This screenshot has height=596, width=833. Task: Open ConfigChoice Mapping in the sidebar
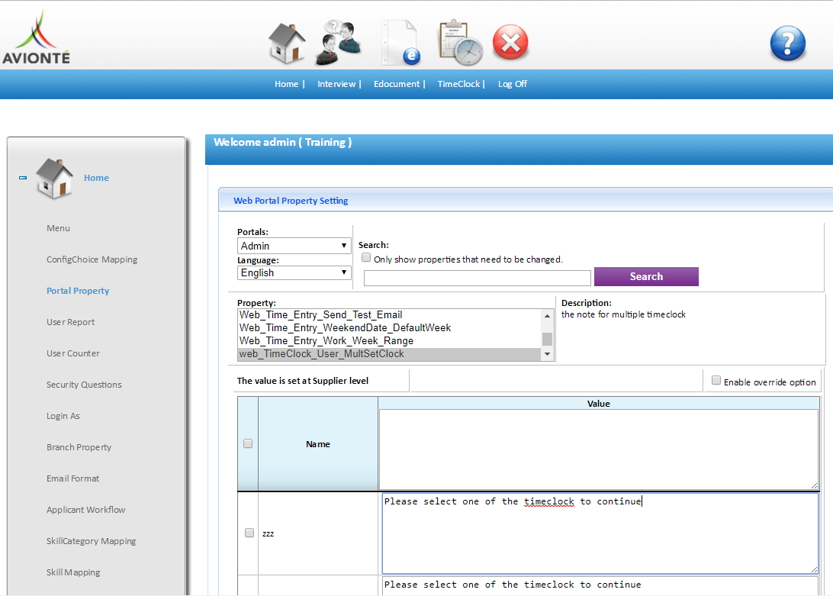coord(92,259)
